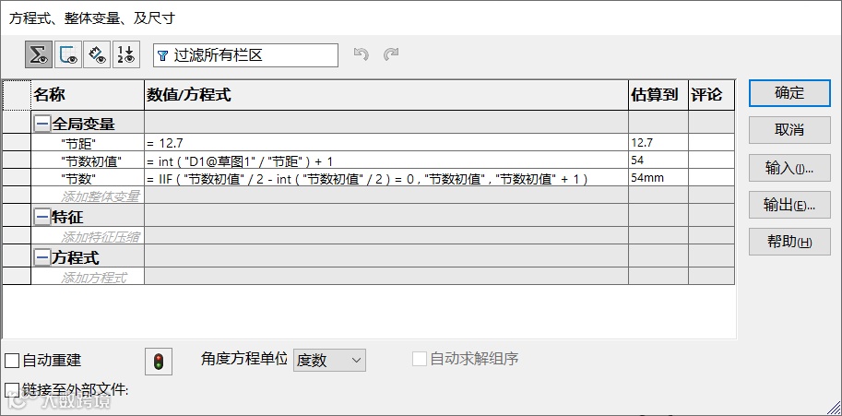This screenshot has width=842, height=416.
Task: Click the 评论 column header
Action: [x=712, y=96]
